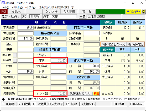Click F10 フルメニュー function key
This screenshot has width=146, height=111.
pyautogui.click(x=137, y=104)
